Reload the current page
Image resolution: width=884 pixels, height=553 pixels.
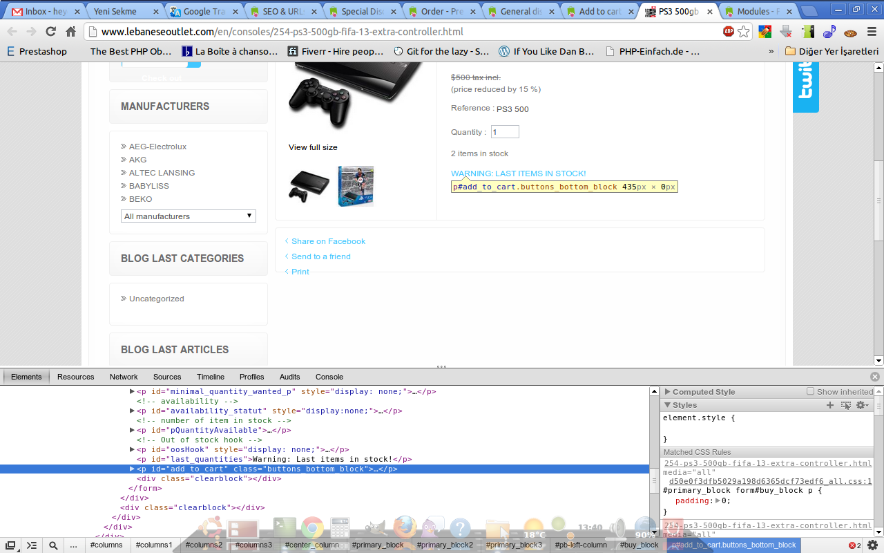(x=50, y=32)
